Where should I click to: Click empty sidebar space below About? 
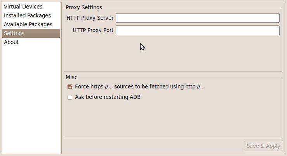point(31,100)
